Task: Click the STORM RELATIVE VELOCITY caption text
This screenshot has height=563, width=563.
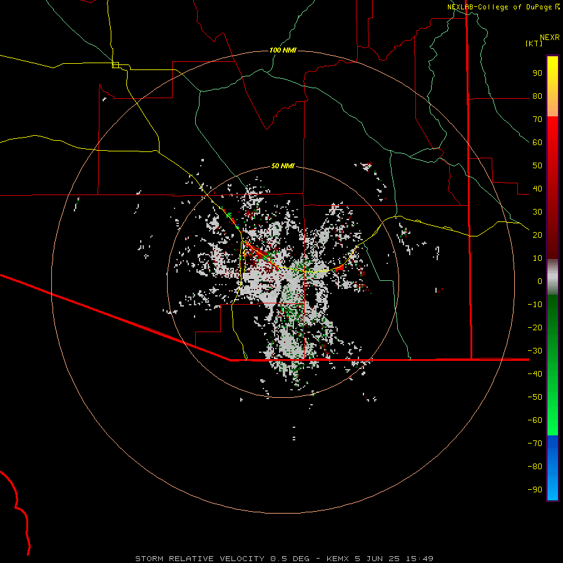Action: (200, 559)
